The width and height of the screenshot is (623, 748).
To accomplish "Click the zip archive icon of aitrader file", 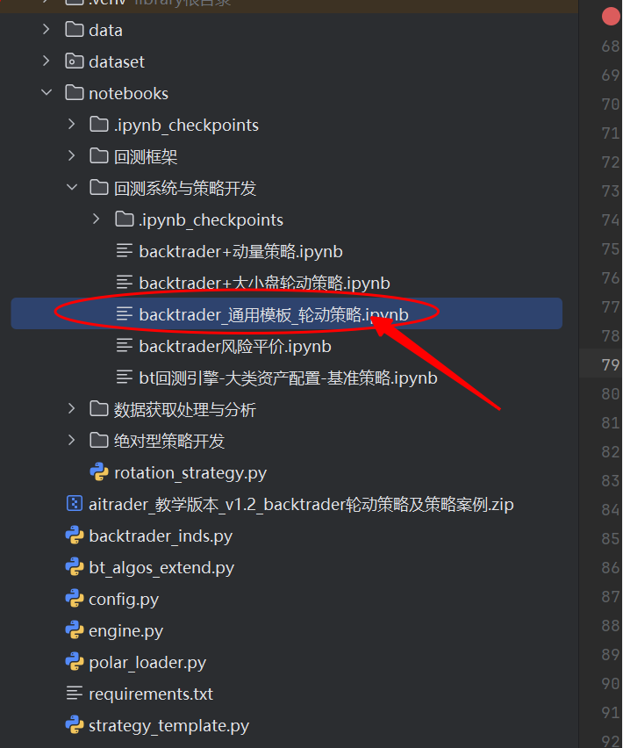I will coord(75,504).
